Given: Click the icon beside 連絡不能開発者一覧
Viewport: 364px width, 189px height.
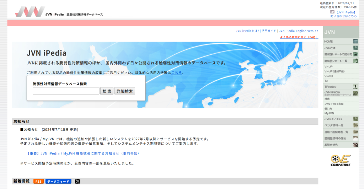Looking at the screenshot, I should tap(355, 132).
